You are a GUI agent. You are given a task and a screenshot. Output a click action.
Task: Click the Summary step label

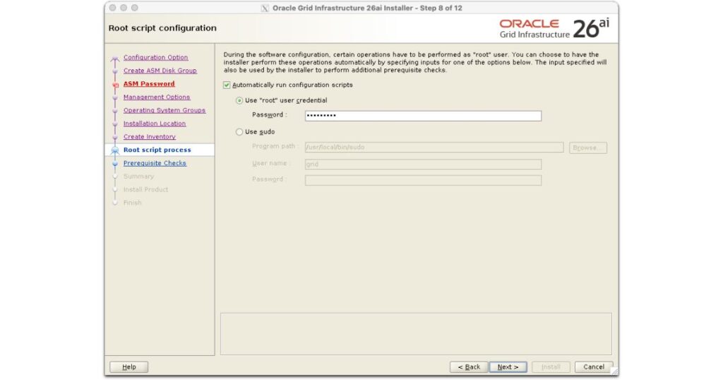[138, 177]
